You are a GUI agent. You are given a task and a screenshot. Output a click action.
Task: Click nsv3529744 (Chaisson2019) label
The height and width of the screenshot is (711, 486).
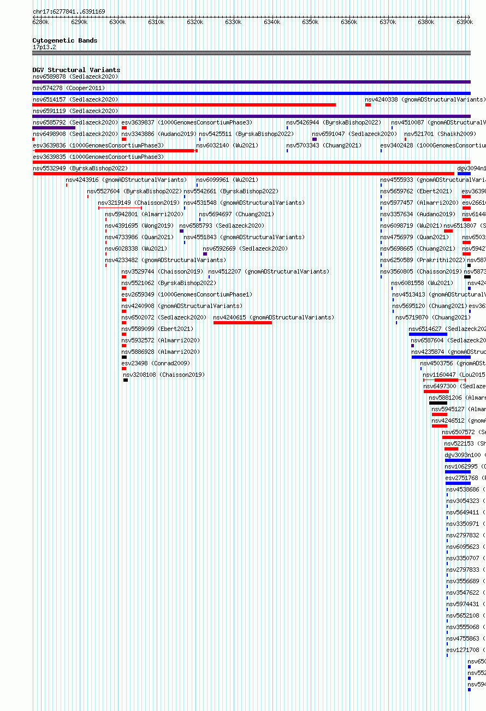(x=162, y=271)
